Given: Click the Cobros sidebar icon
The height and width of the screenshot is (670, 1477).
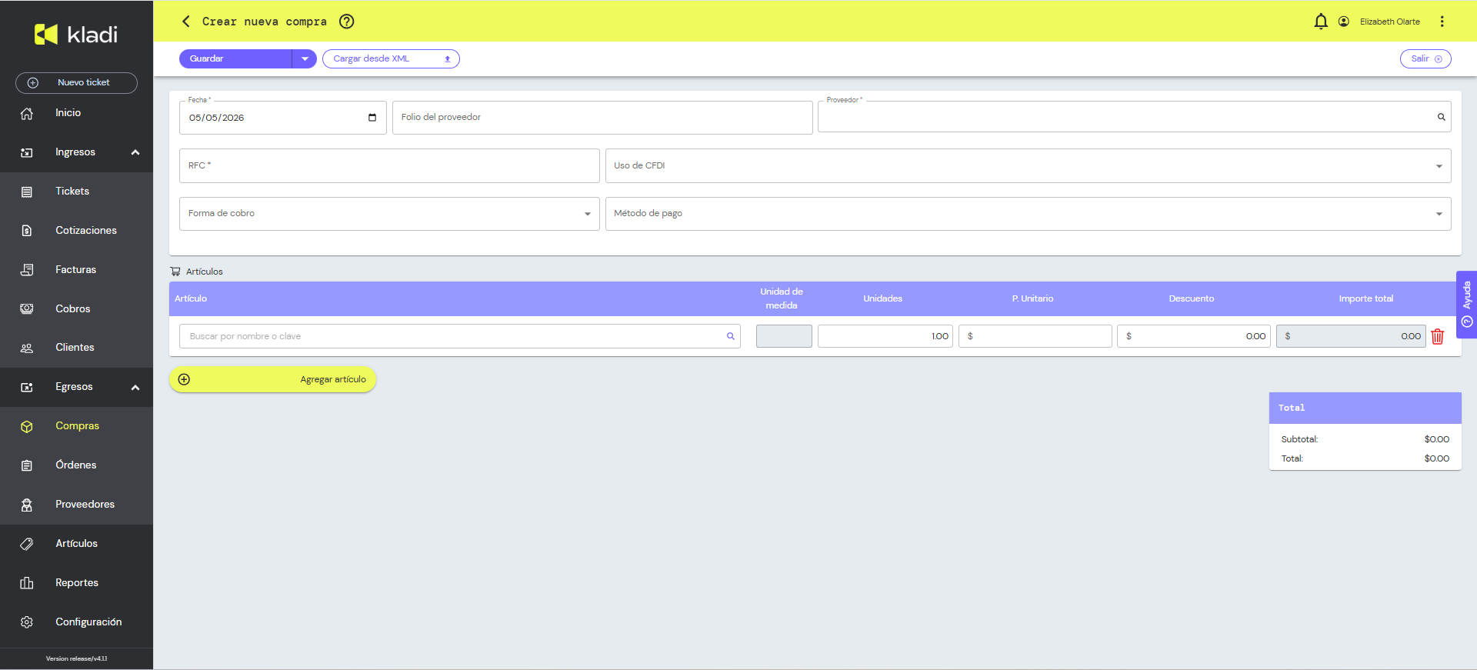Looking at the screenshot, I should point(27,309).
